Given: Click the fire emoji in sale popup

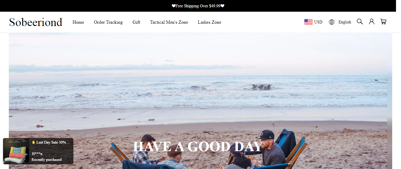Looking at the screenshot, I should [x=33, y=142].
